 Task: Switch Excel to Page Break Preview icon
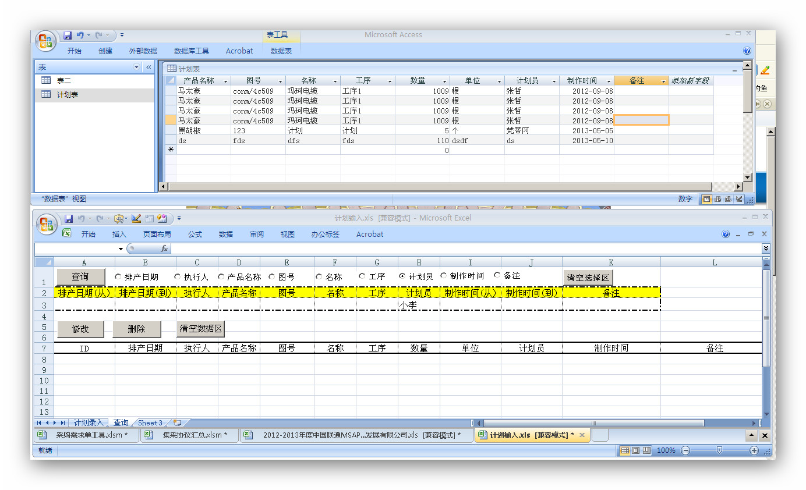646,450
